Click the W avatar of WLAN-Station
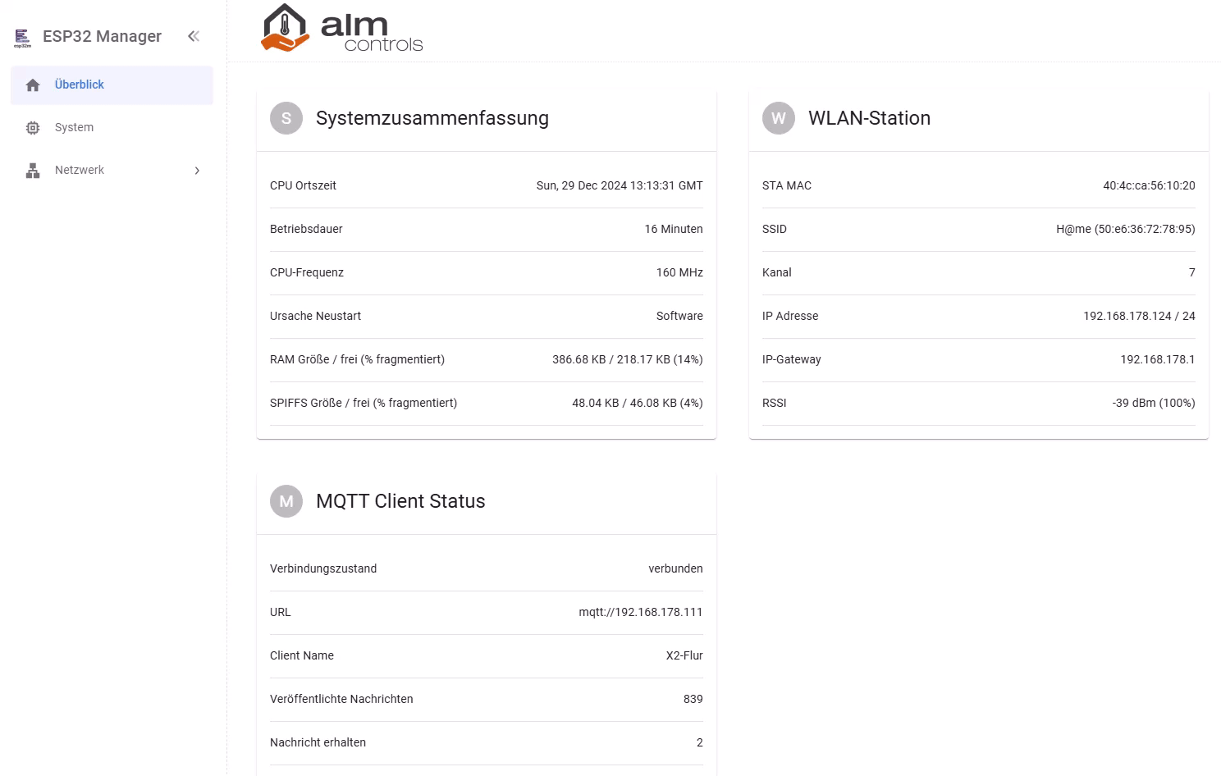 (779, 118)
